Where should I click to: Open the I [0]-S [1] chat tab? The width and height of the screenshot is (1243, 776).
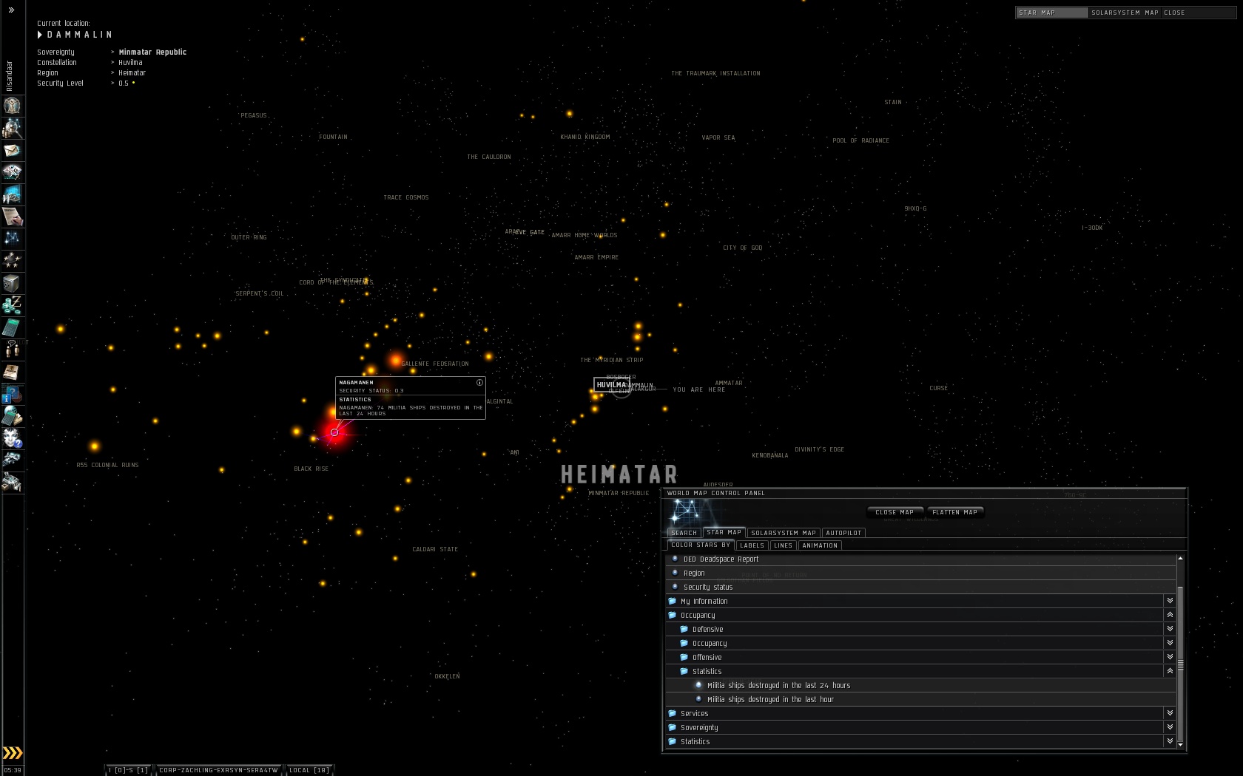(x=129, y=770)
